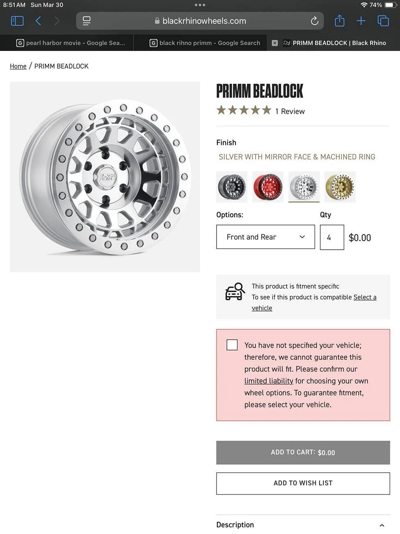Toggle the Safari sidebar icon

(x=17, y=21)
